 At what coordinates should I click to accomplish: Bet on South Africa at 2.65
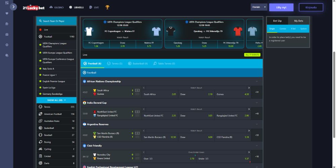160,94
